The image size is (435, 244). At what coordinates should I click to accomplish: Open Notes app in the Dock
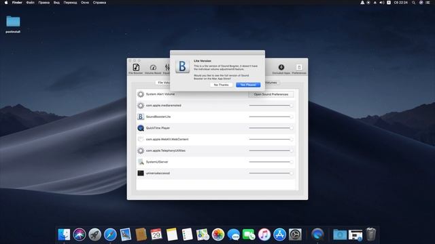tap(172, 235)
